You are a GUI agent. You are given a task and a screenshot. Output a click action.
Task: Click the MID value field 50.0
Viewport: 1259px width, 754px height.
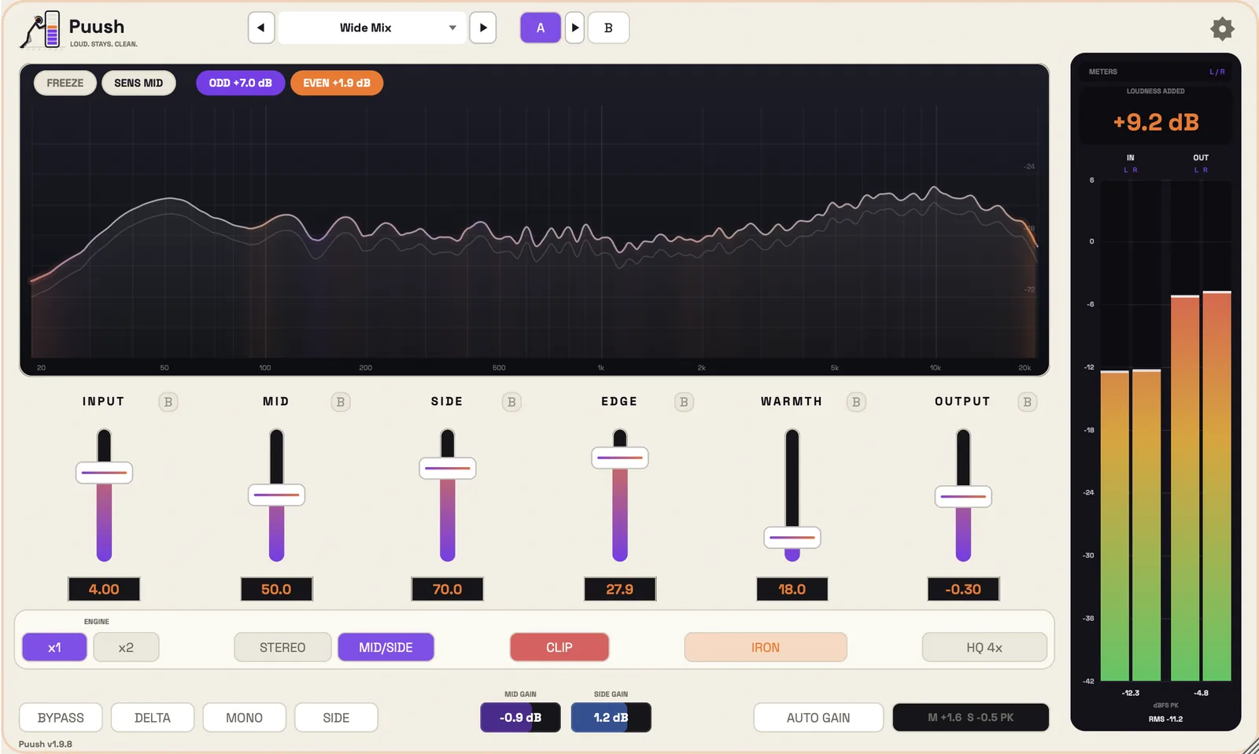tap(276, 589)
